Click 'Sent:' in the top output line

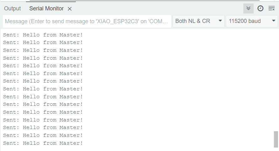tap(11, 35)
